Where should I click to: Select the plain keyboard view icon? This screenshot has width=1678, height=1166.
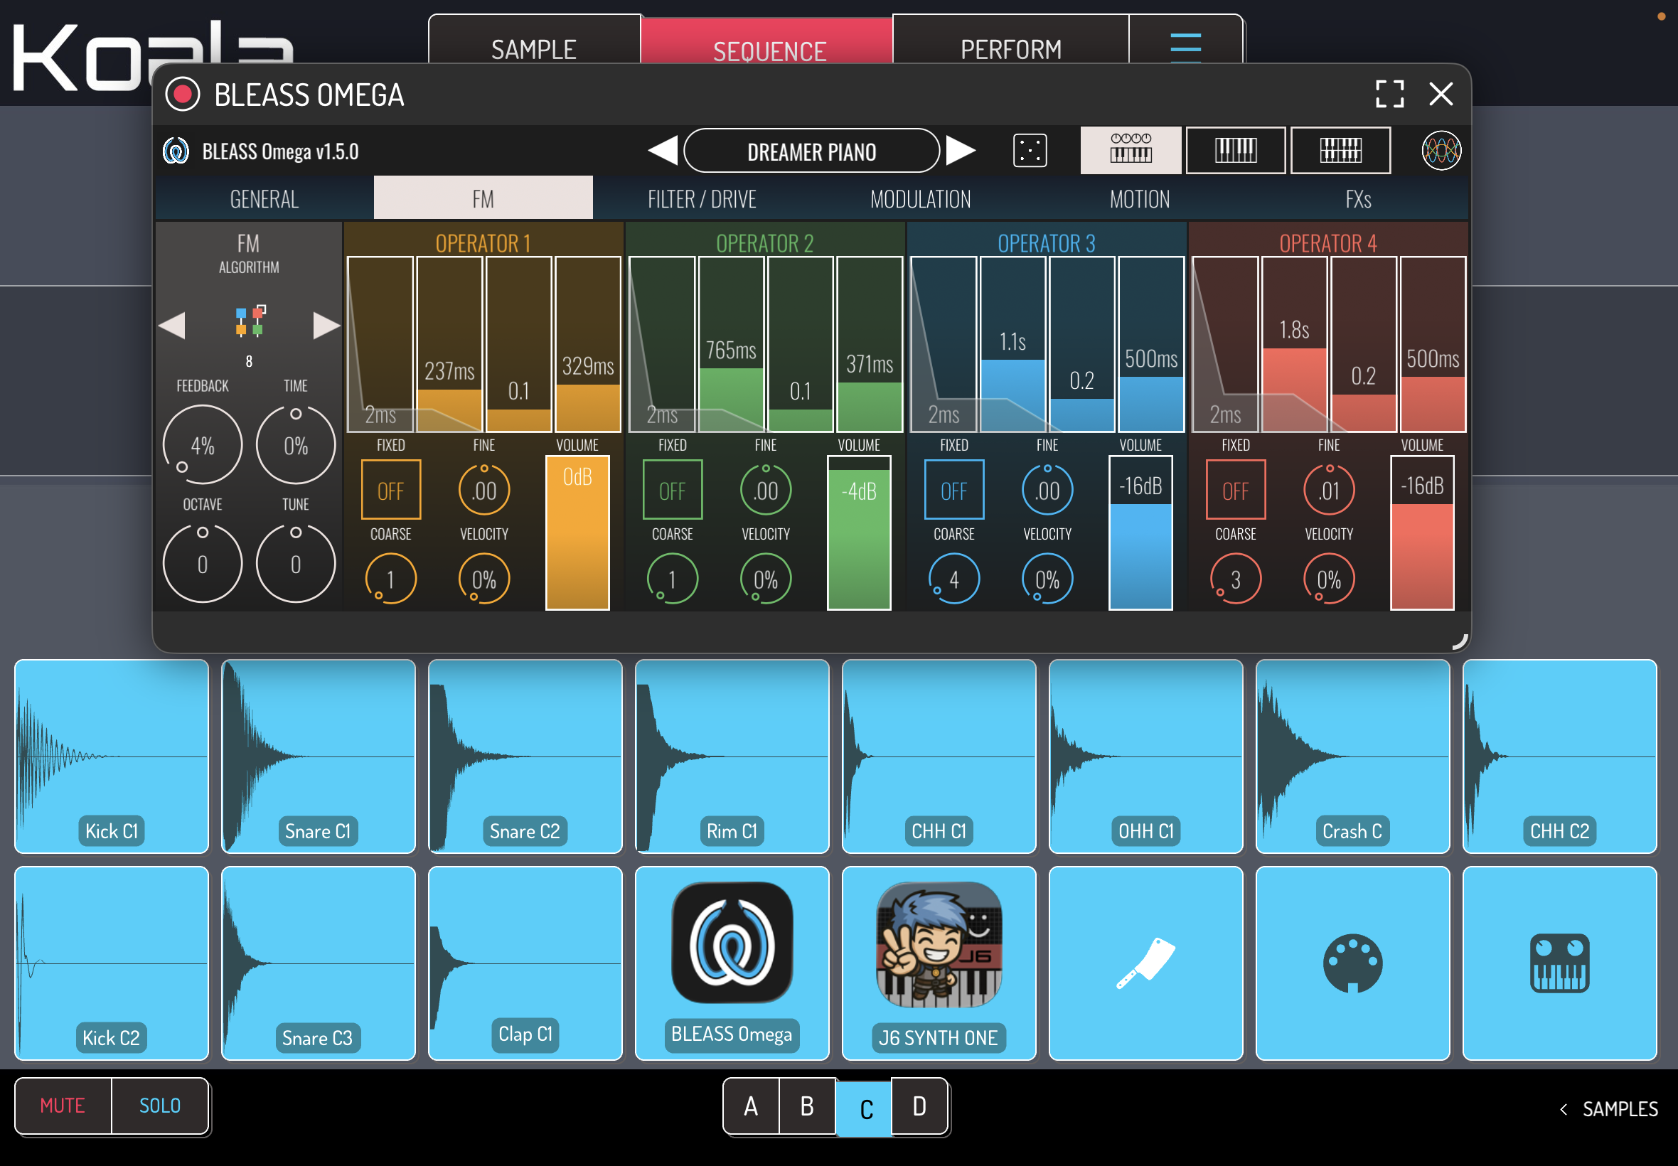(1236, 150)
